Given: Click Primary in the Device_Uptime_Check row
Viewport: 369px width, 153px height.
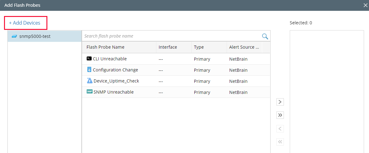Looking at the screenshot, I should [202, 81].
